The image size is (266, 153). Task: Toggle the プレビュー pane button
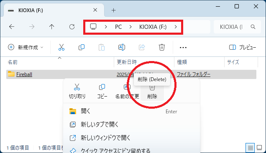pos(243,47)
